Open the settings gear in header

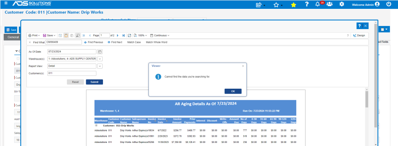pos(342,4)
